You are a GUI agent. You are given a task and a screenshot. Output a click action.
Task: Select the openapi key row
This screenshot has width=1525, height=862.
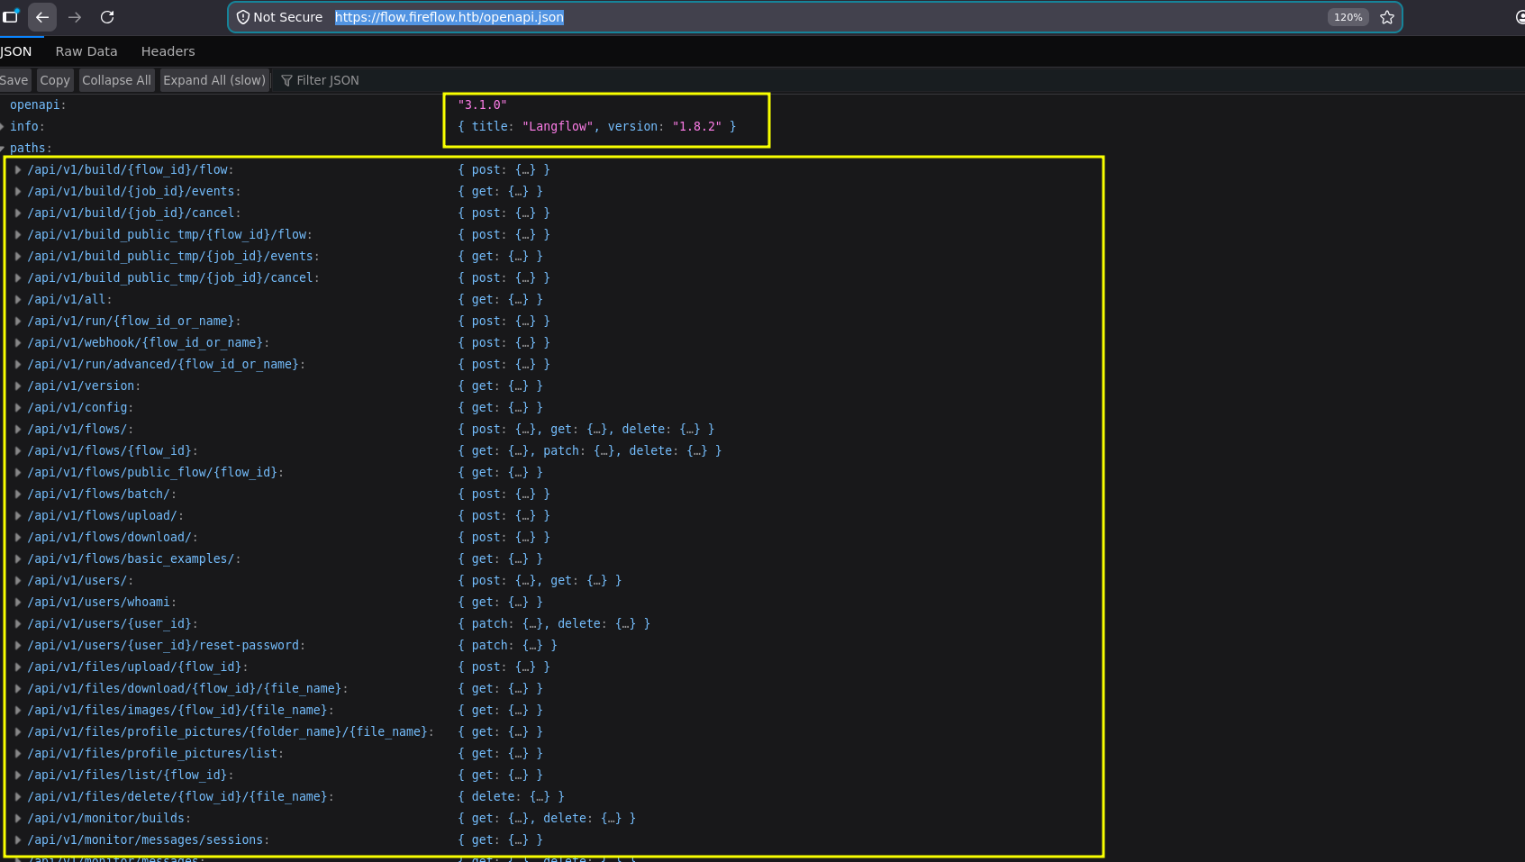[38, 104]
